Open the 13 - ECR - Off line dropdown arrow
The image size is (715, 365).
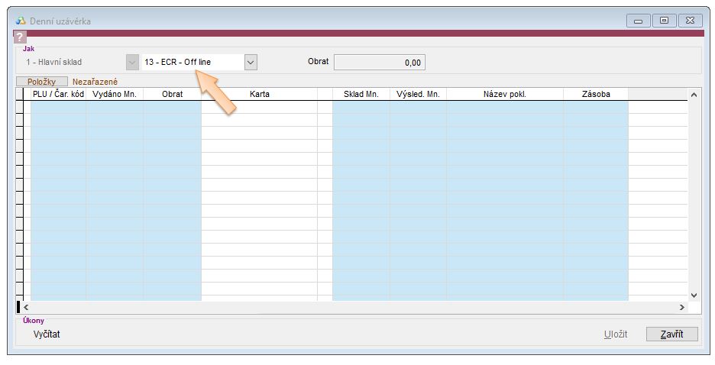coord(251,62)
